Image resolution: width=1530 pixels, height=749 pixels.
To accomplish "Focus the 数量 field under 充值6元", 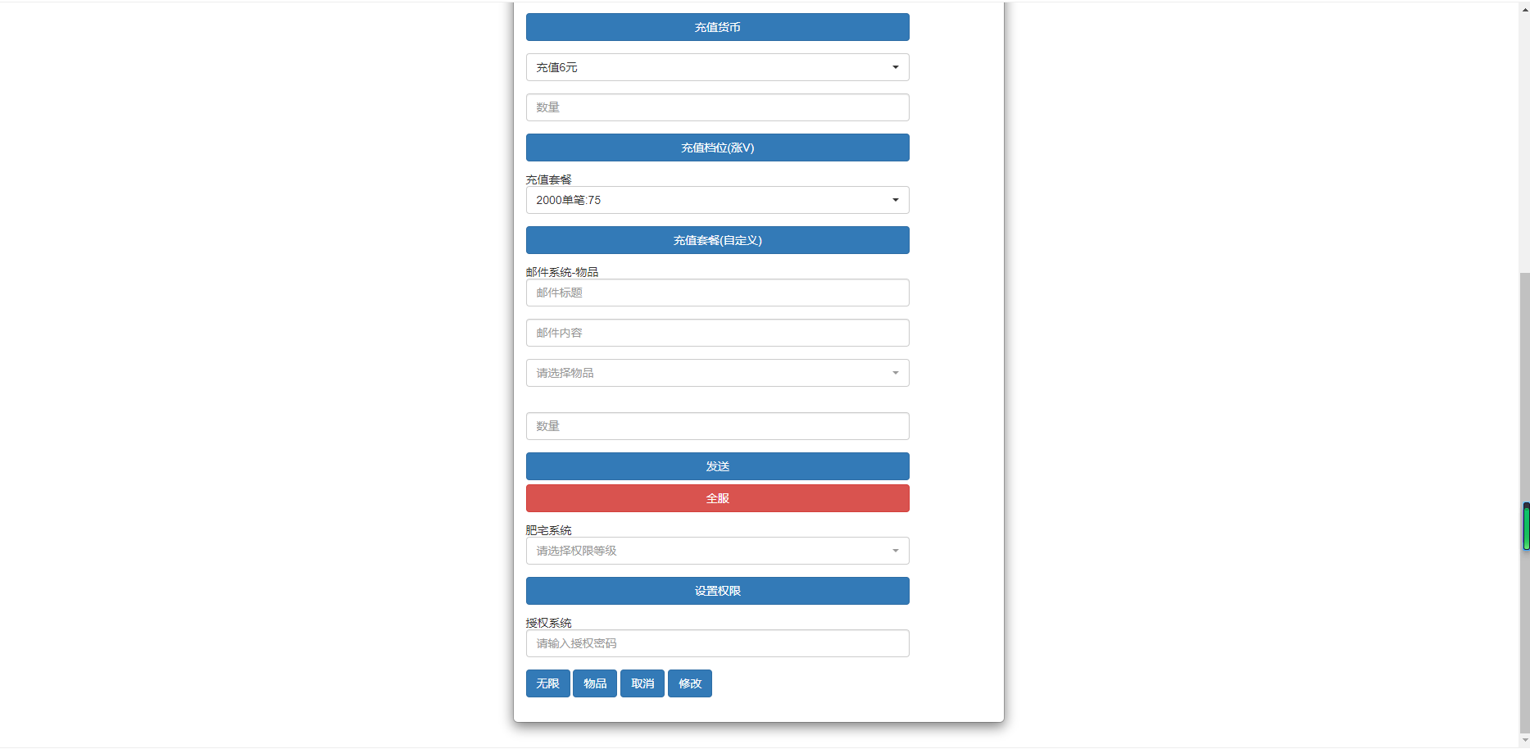I will point(717,107).
